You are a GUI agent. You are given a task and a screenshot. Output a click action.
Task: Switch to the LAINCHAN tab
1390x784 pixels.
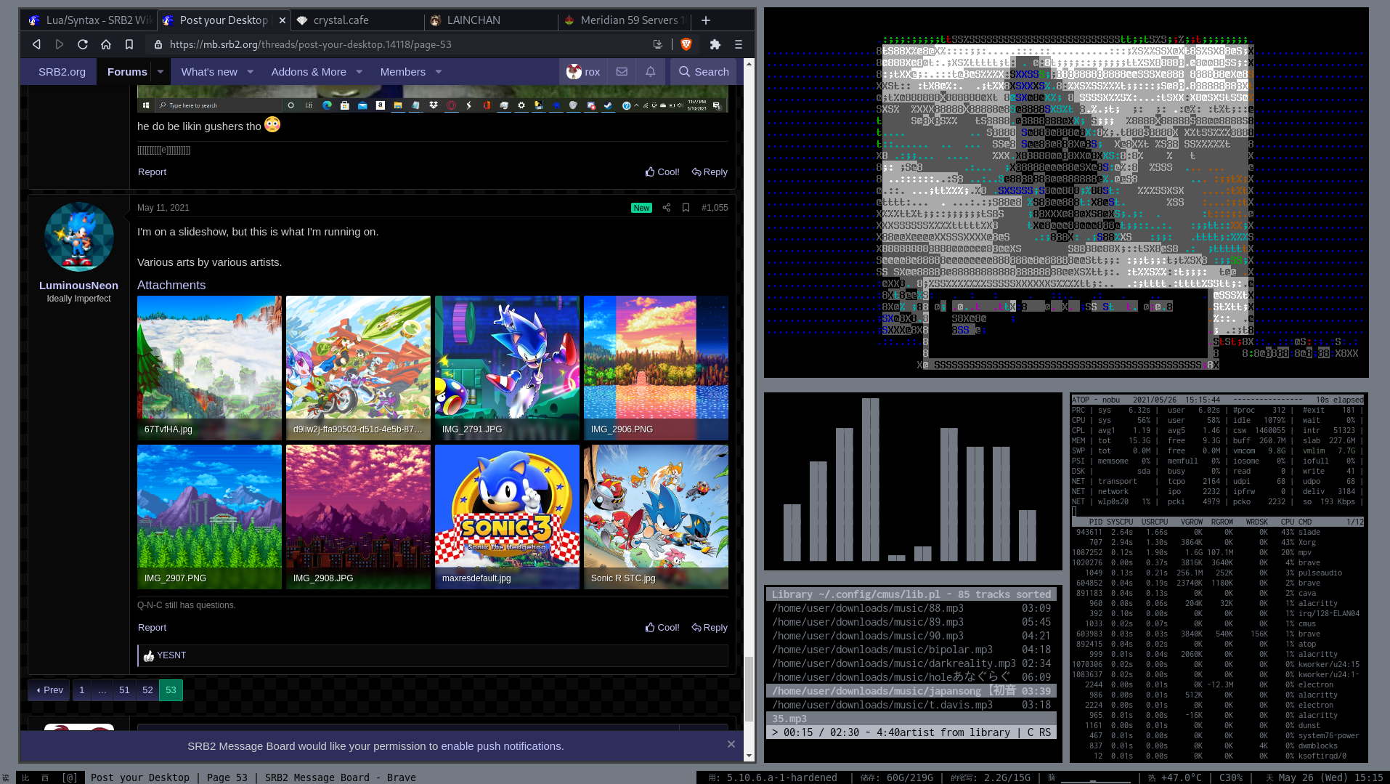[489, 20]
